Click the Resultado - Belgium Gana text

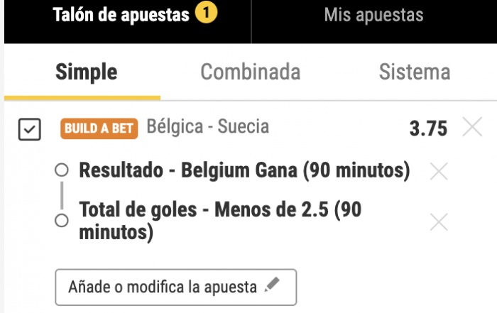(244, 171)
